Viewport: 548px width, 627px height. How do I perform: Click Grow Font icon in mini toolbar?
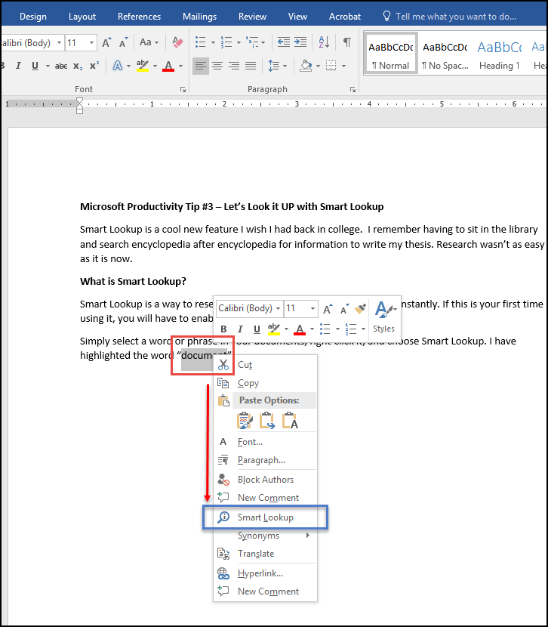[x=328, y=309]
